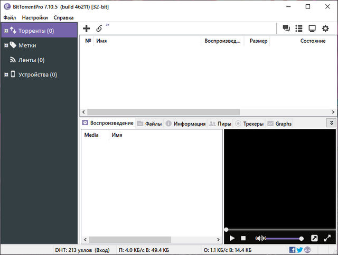Click the phone icon beside Устройства
Screen dimensions: 338x255
click(x=13, y=74)
